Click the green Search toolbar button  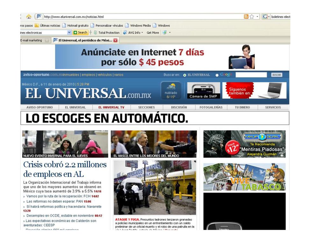(81, 33)
